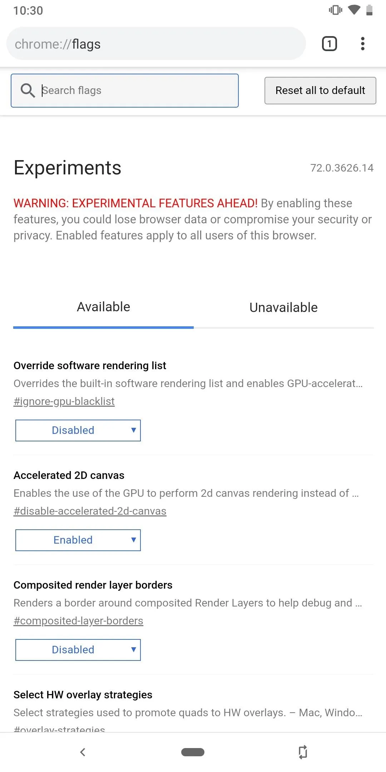Tap the battery icon in status bar

(370, 10)
